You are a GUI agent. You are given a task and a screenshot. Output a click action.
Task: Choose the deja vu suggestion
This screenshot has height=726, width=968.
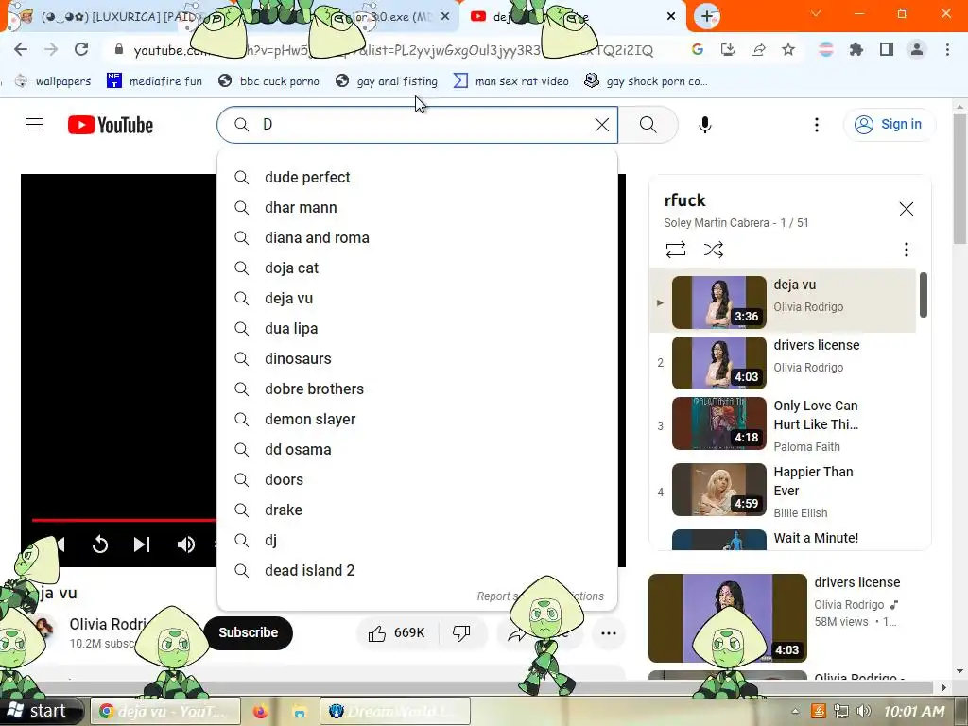tap(417, 298)
